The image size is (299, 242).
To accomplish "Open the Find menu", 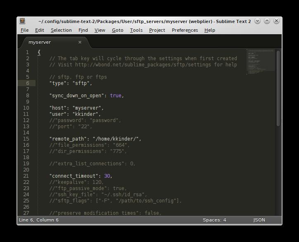I will pyautogui.click(x=83, y=30).
